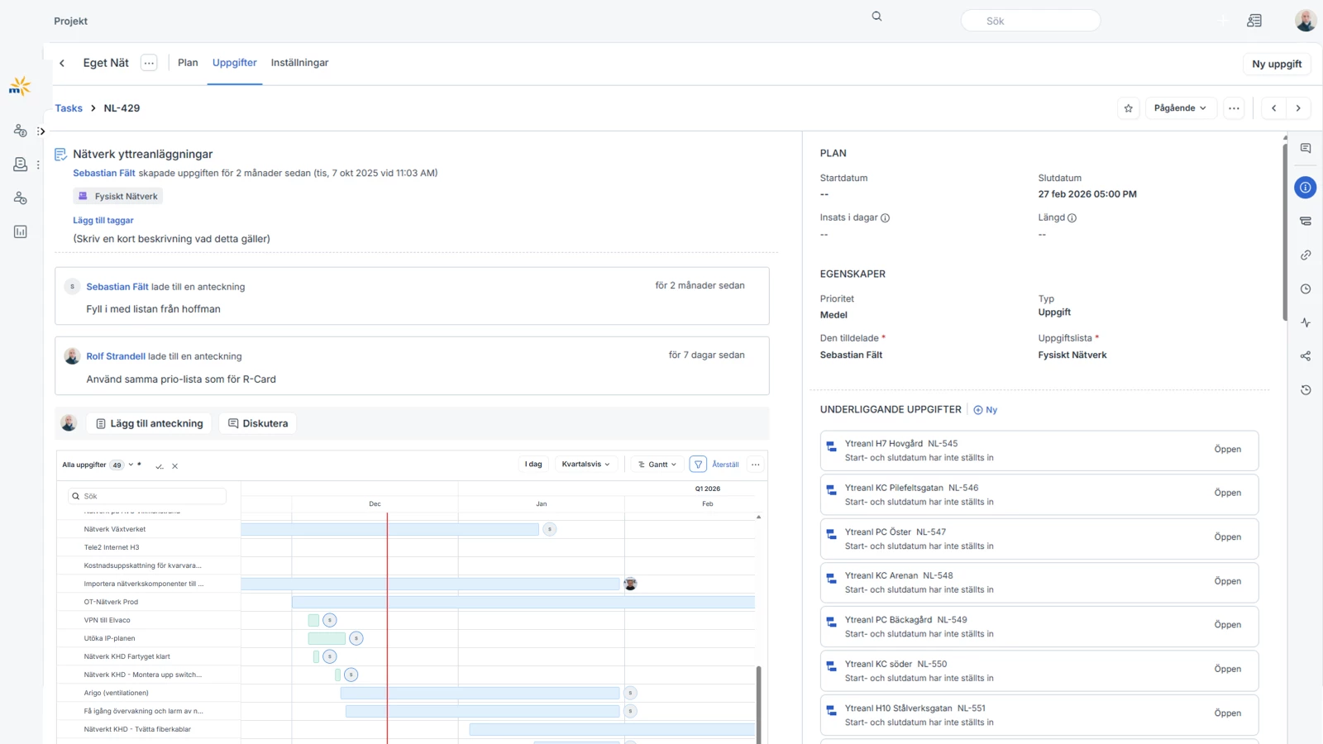Click the info icon beside Insats i dagar
This screenshot has height=744, width=1323.
coord(886,218)
